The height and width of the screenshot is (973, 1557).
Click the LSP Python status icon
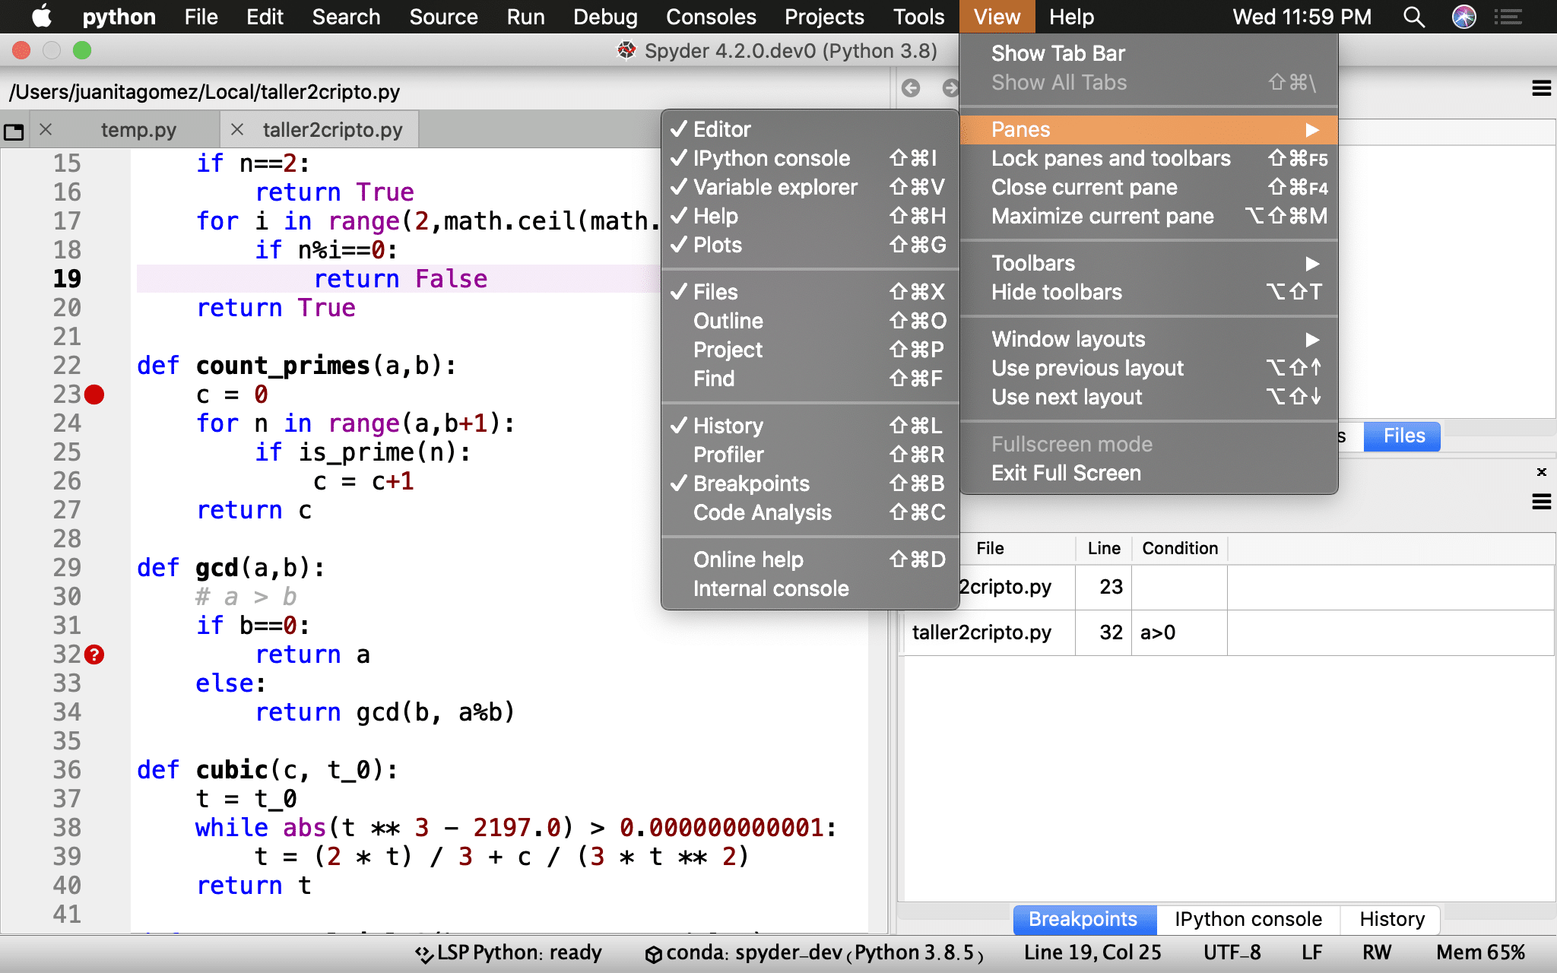click(423, 954)
